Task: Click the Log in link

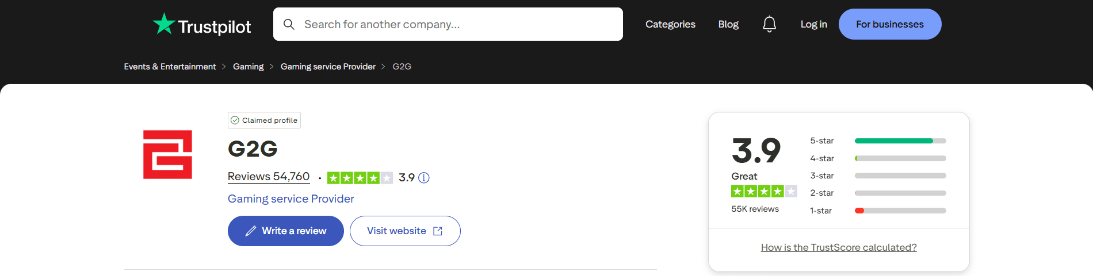Action: pyautogui.click(x=813, y=24)
